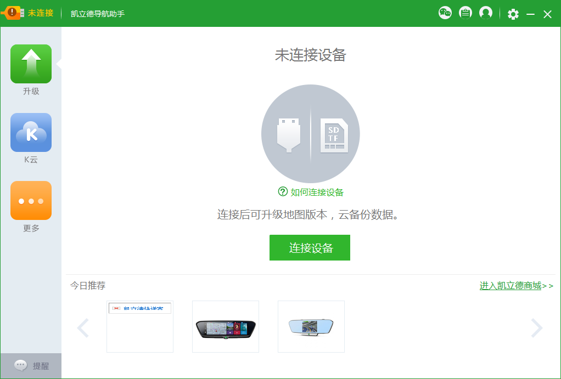This screenshot has height=379, width=561.
Task: Open the first recommended product thumbnail
Action: pyautogui.click(x=140, y=326)
